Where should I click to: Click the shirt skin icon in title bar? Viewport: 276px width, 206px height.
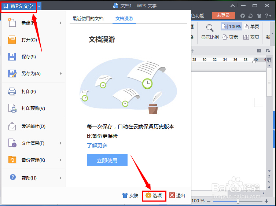click(259, 16)
